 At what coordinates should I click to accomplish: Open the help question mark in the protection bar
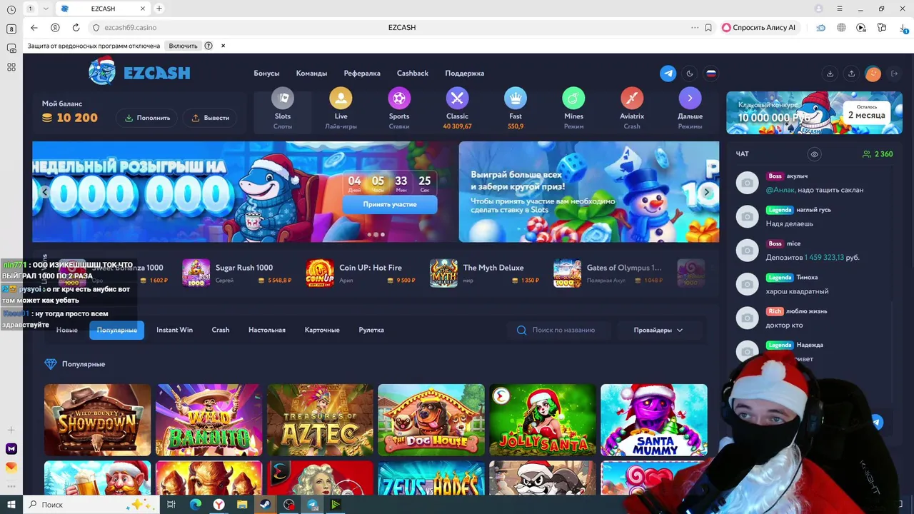[x=209, y=46]
